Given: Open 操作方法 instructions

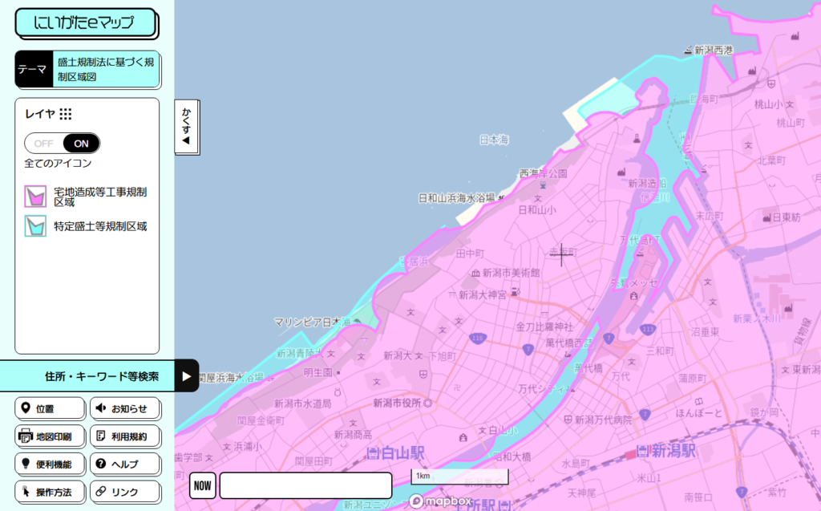Looking at the screenshot, I should 50,492.
